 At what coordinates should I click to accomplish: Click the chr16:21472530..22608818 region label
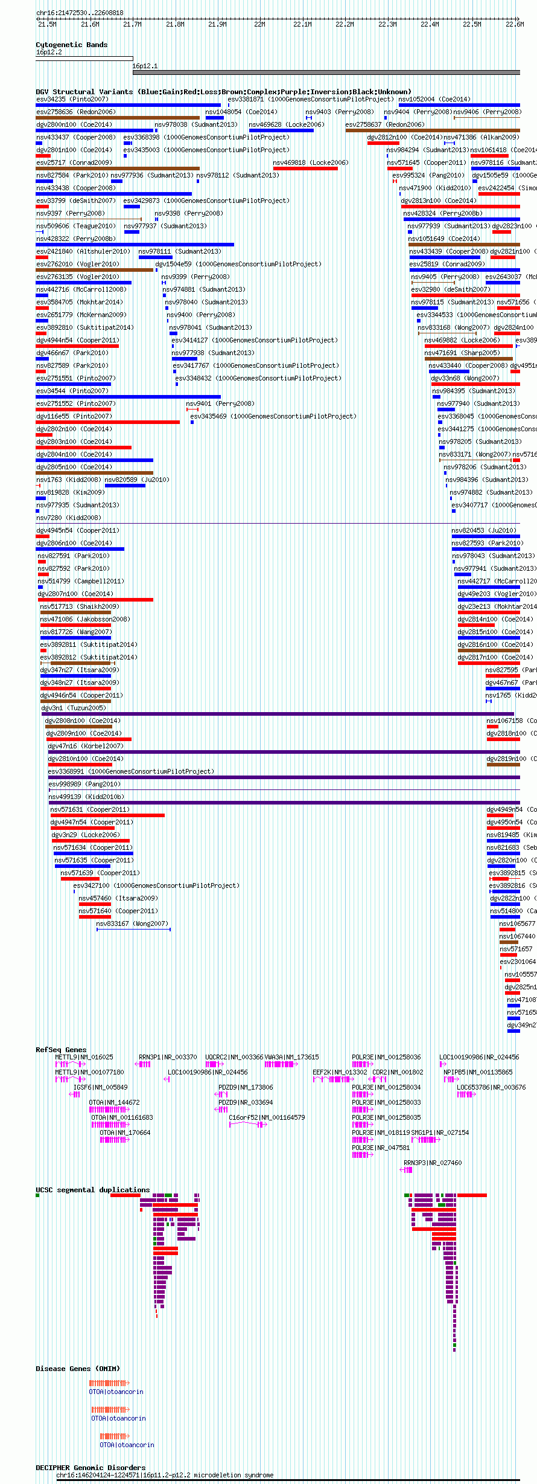pyautogui.click(x=80, y=13)
